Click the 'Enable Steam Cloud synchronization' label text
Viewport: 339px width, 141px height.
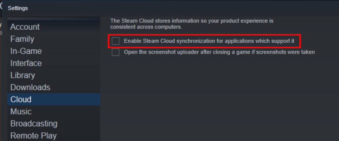click(209, 41)
